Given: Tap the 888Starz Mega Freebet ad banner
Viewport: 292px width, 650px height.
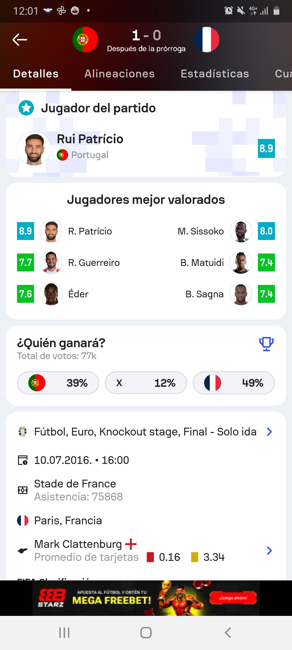Looking at the screenshot, I should click(x=146, y=598).
